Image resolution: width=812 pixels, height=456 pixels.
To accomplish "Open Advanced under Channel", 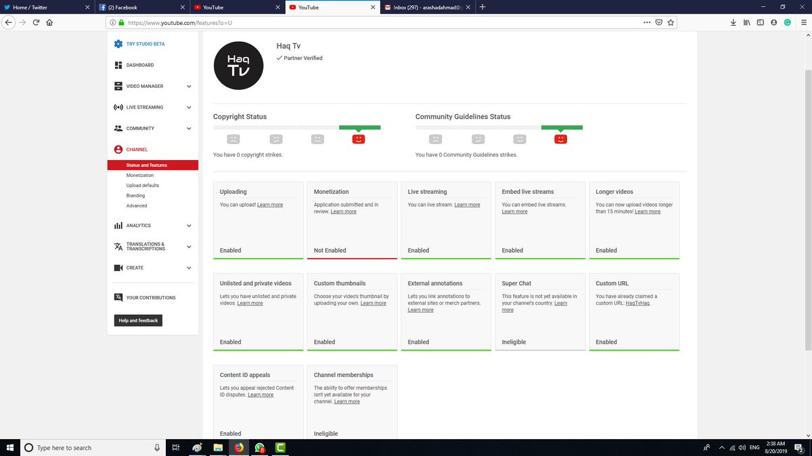I will tap(136, 205).
